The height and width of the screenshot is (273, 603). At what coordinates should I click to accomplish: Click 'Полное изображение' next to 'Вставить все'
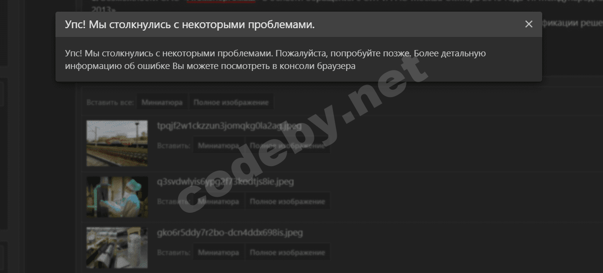pos(231,102)
